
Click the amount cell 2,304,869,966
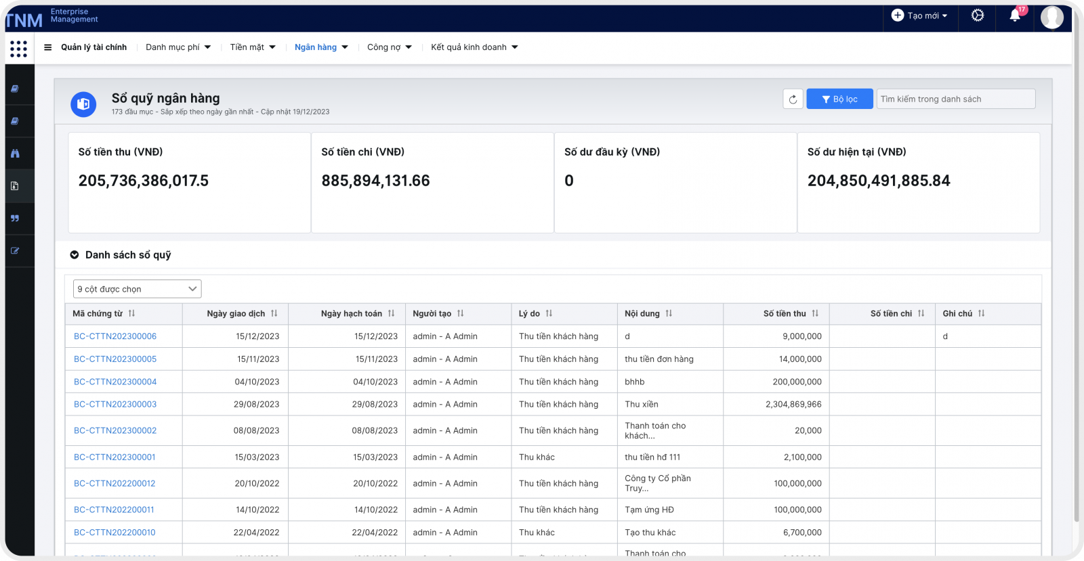(793, 404)
